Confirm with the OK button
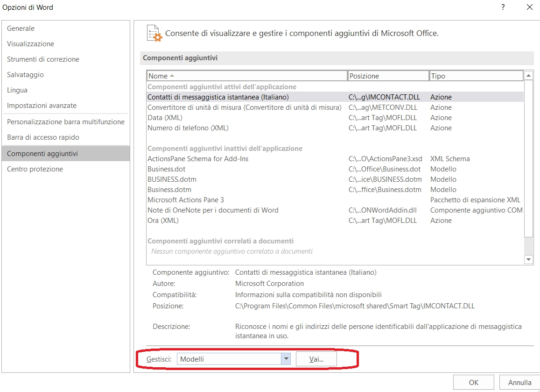The image size is (540, 392). (x=474, y=382)
